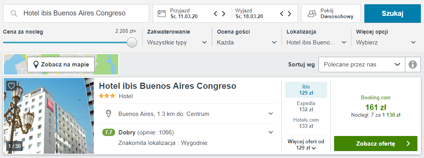The image size is (424, 158).
Task: Go to next arrival date arrow
Action: pos(224,14)
